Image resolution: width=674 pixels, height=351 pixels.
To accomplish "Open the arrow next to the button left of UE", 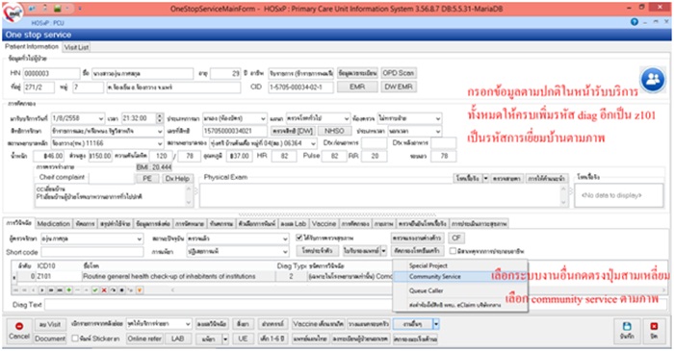I will [225, 338].
